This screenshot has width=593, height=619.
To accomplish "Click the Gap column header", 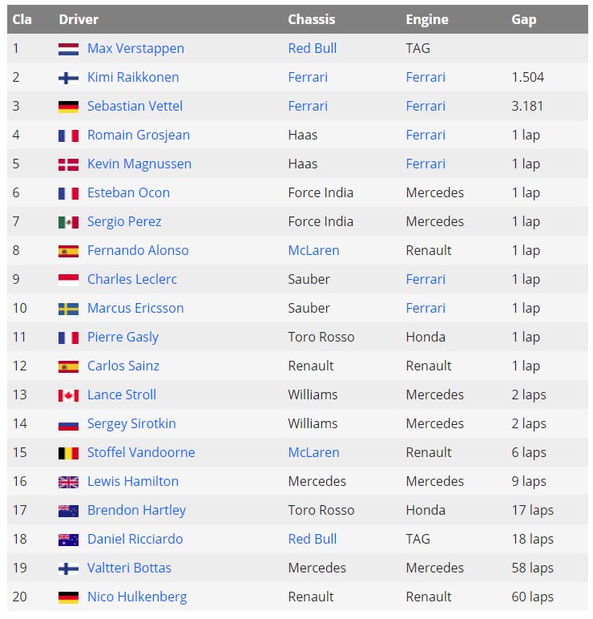I will point(524,19).
